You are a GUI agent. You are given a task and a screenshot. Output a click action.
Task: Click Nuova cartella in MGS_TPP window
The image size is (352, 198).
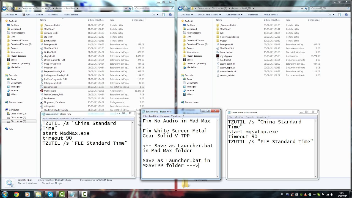pyautogui.click(x=271, y=15)
